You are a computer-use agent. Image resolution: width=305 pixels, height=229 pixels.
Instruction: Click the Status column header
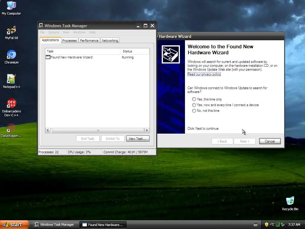tap(135, 51)
